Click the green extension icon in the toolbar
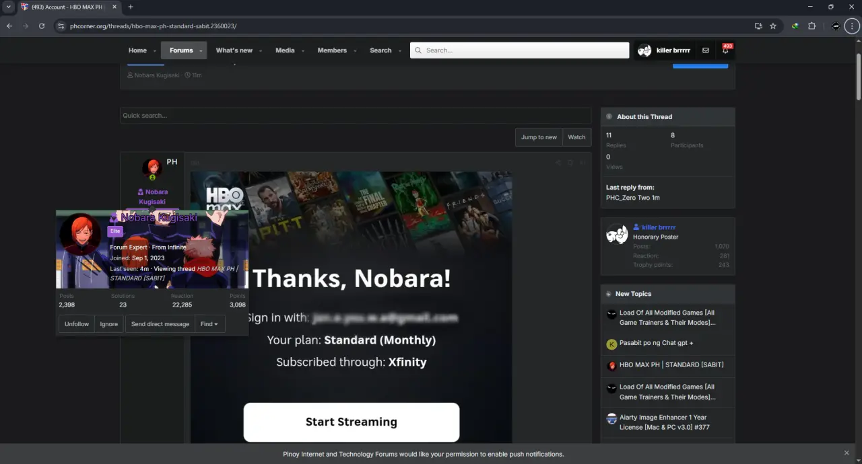The image size is (862, 464). (x=795, y=26)
